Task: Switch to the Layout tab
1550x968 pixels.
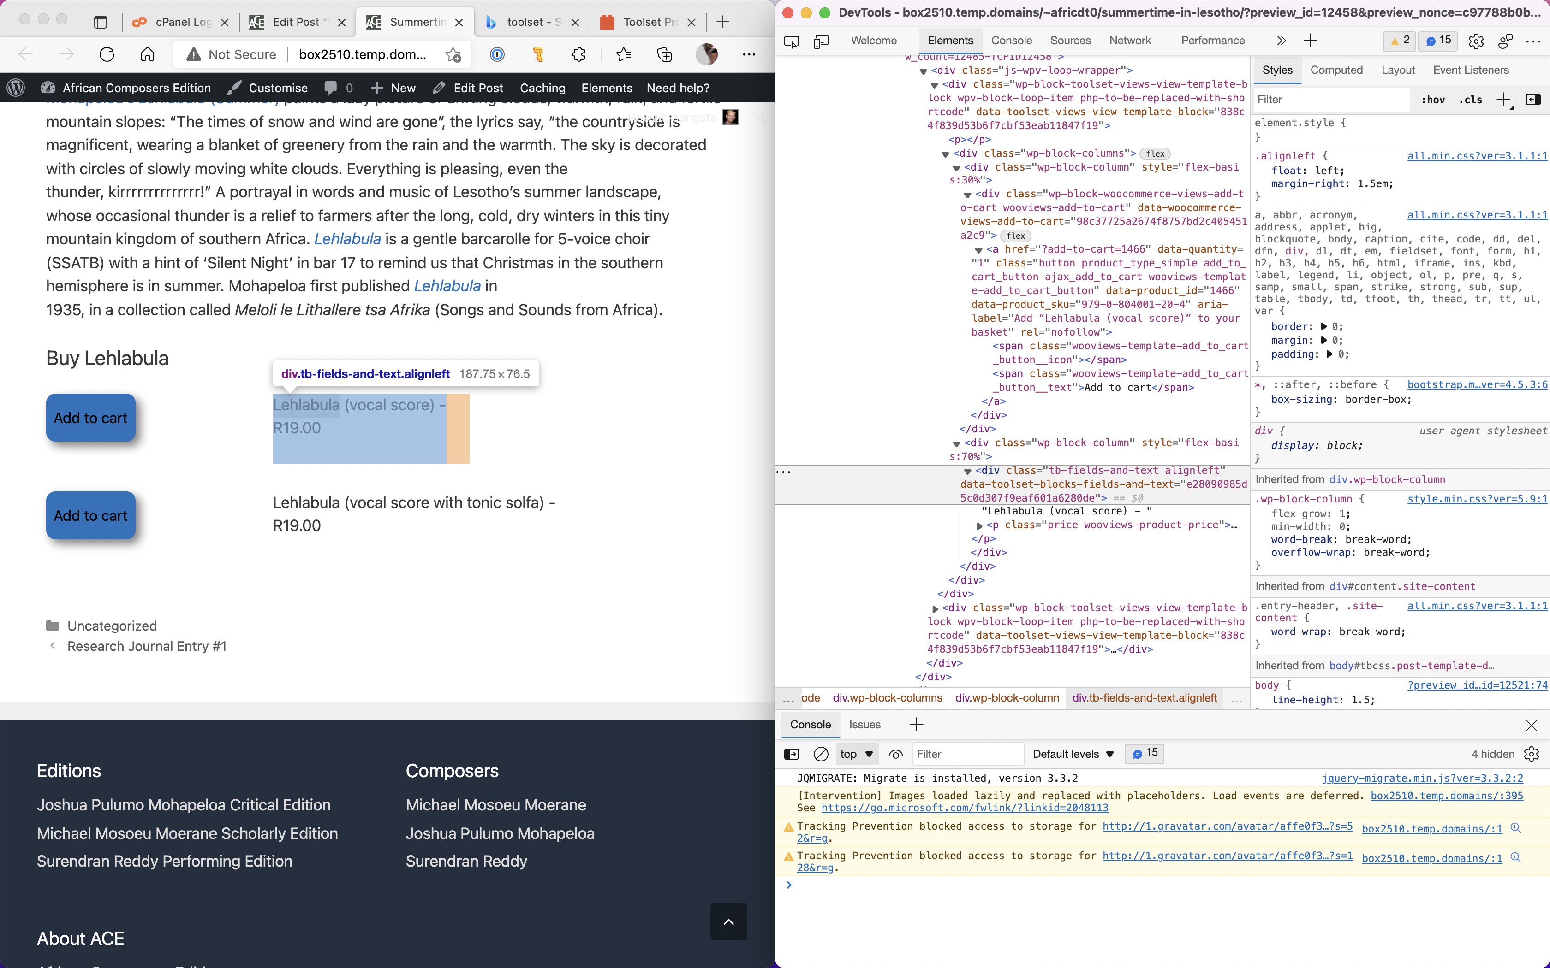Action: (1398, 71)
